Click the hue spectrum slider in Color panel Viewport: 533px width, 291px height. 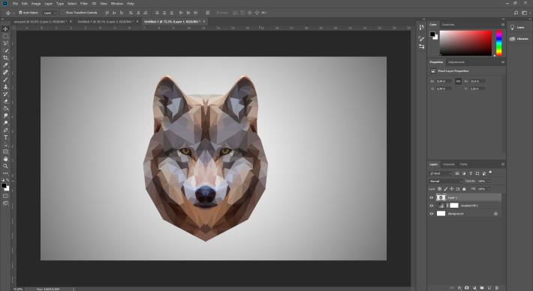tap(498, 43)
